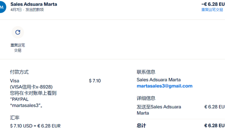Click the 4月7日 · 发出的款项 date line

[27, 10]
